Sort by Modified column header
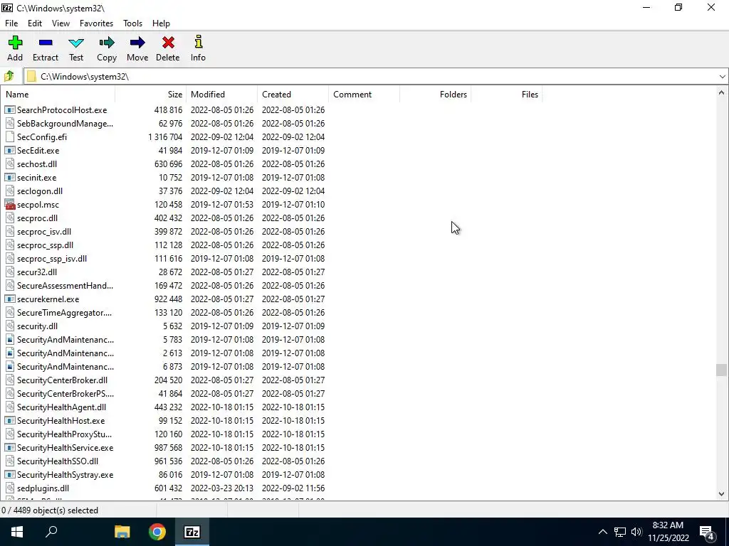Image resolution: width=729 pixels, height=546 pixels. point(222,95)
